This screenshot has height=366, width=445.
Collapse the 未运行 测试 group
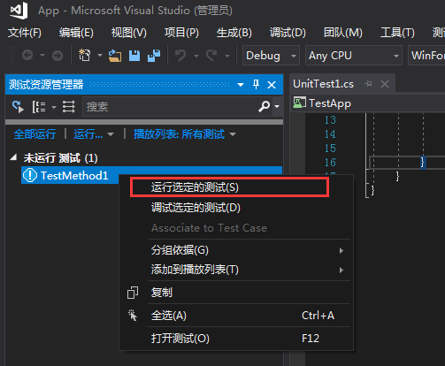13,157
